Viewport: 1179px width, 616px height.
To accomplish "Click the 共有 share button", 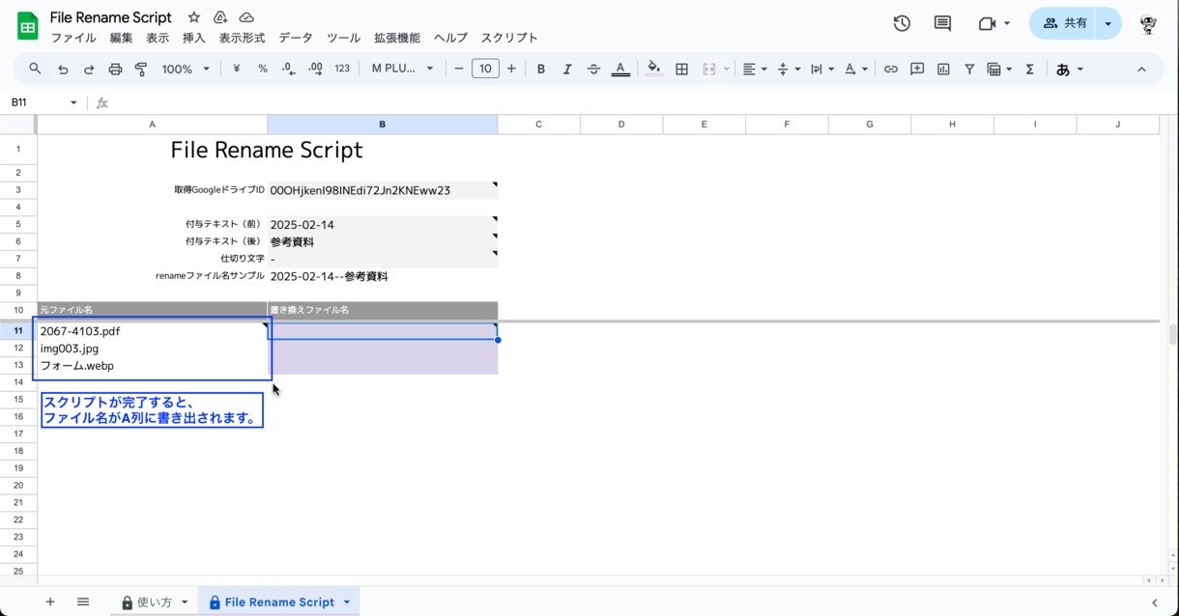I will [x=1065, y=23].
